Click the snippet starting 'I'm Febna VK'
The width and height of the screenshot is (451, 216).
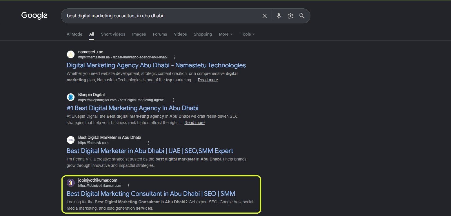tap(157, 162)
